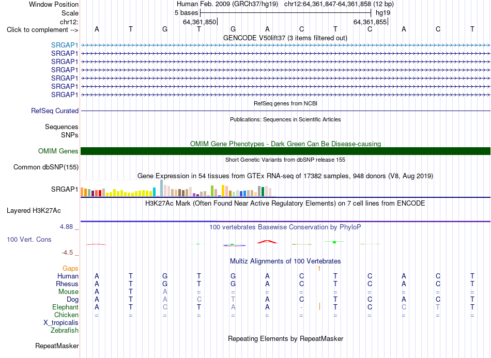Select the Chicken alignment row label
491x358 pixels.
click(66, 315)
